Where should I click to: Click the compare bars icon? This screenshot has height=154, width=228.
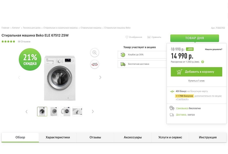click(149, 37)
